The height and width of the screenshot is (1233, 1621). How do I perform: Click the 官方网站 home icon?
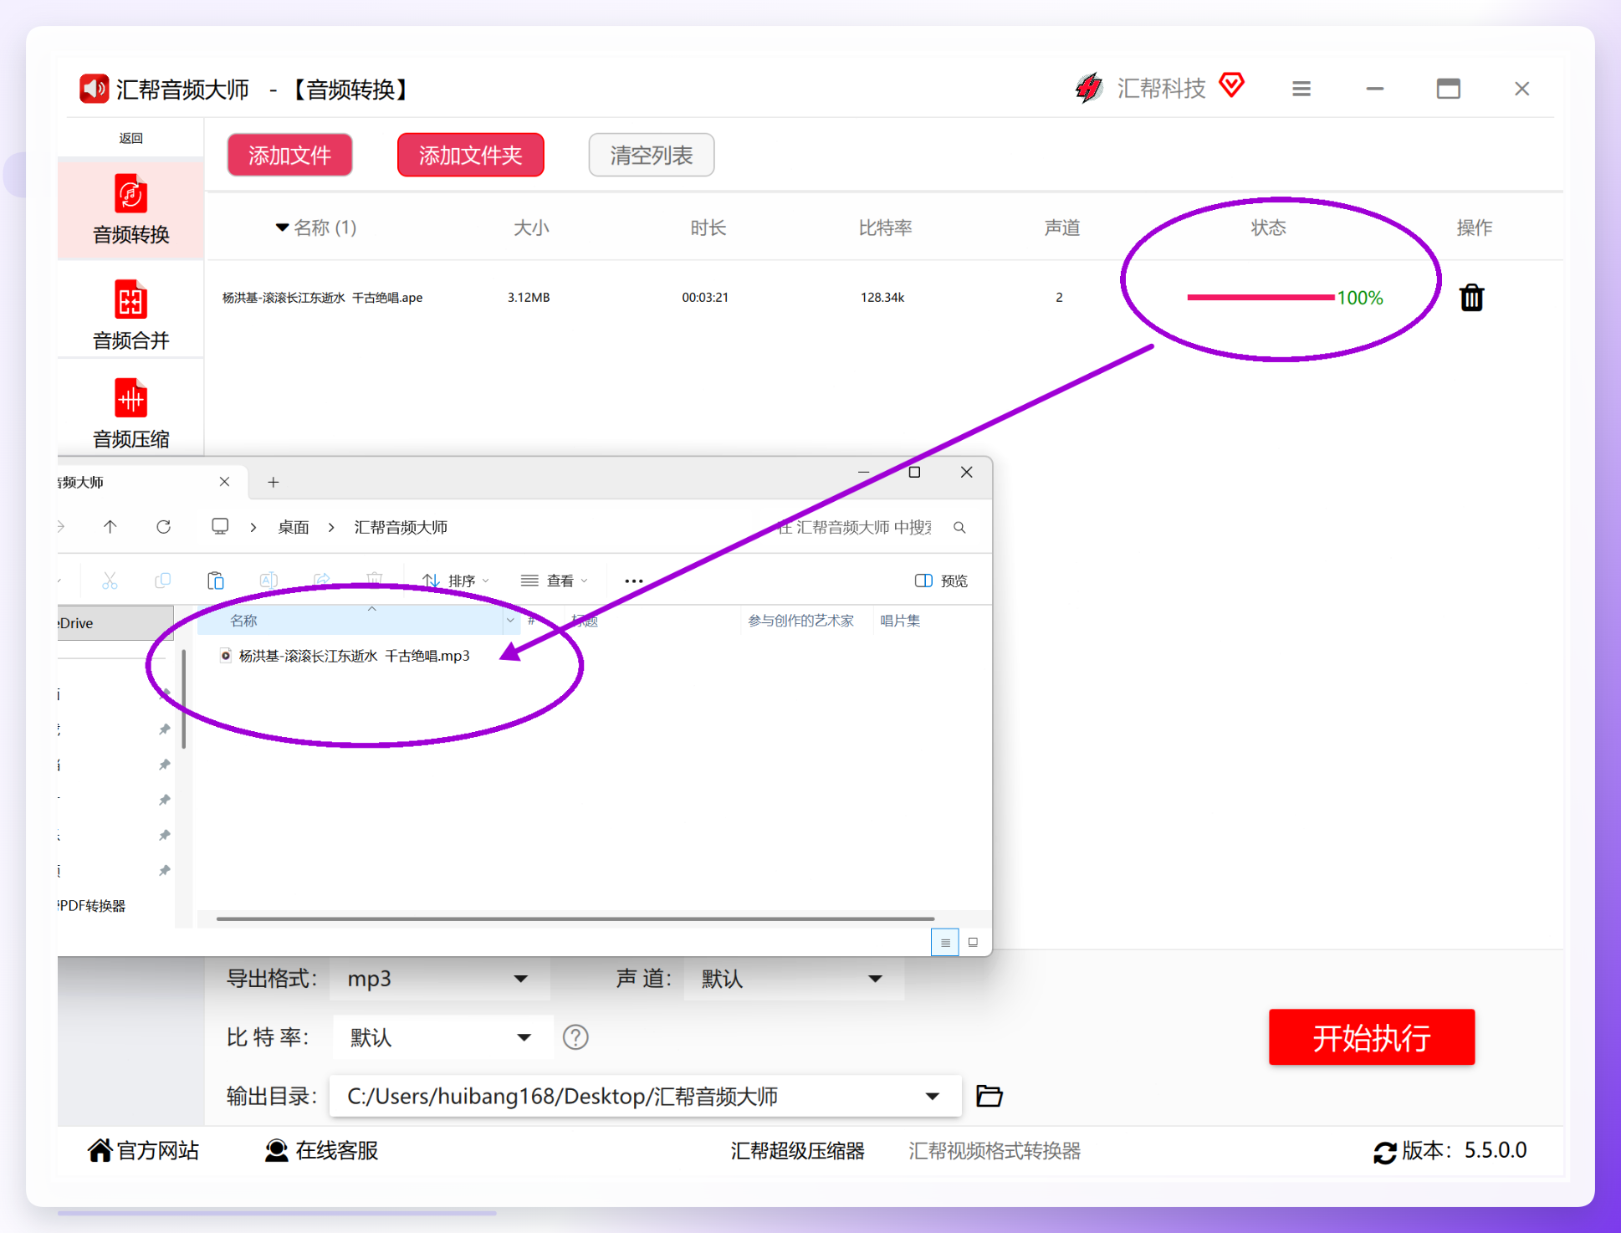(100, 1151)
